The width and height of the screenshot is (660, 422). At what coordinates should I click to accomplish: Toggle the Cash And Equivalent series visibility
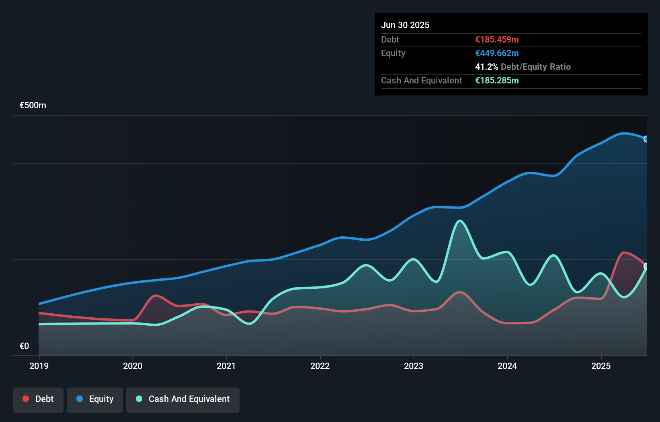click(x=183, y=400)
